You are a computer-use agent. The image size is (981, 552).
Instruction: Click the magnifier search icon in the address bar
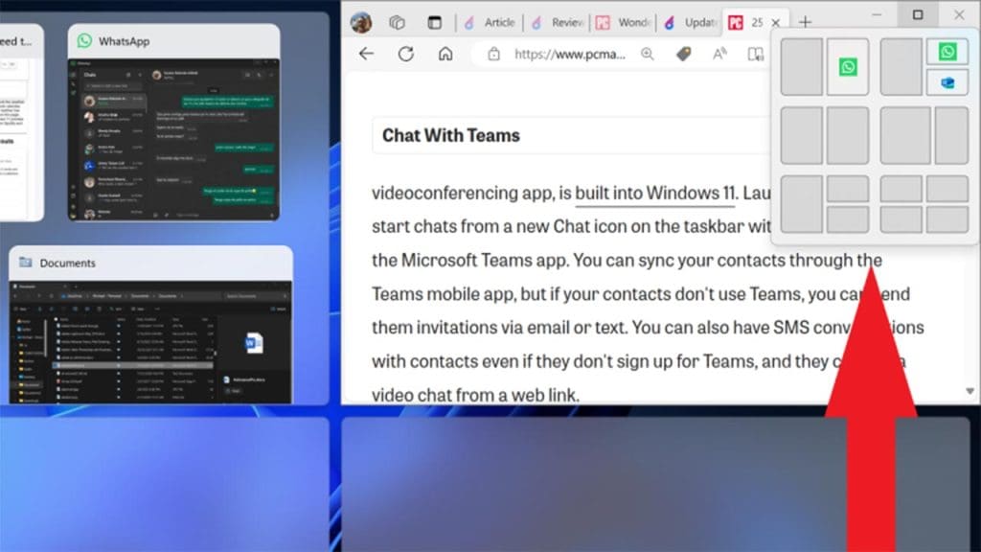point(647,55)
